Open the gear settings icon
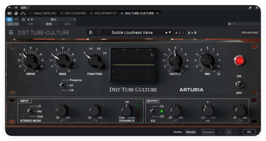The width and height of the screenshot is (266, 141). [229, 24]
